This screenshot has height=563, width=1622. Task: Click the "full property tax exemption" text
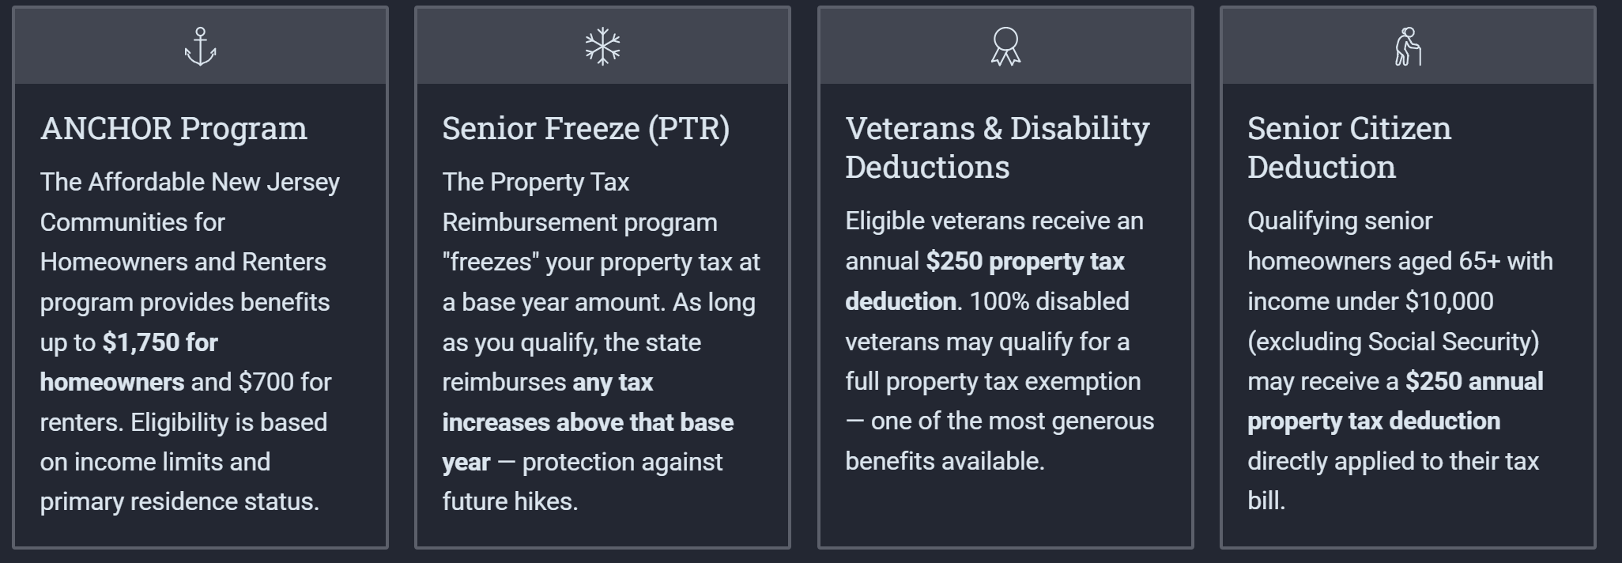pyautogui.click(x=993, y=382)
